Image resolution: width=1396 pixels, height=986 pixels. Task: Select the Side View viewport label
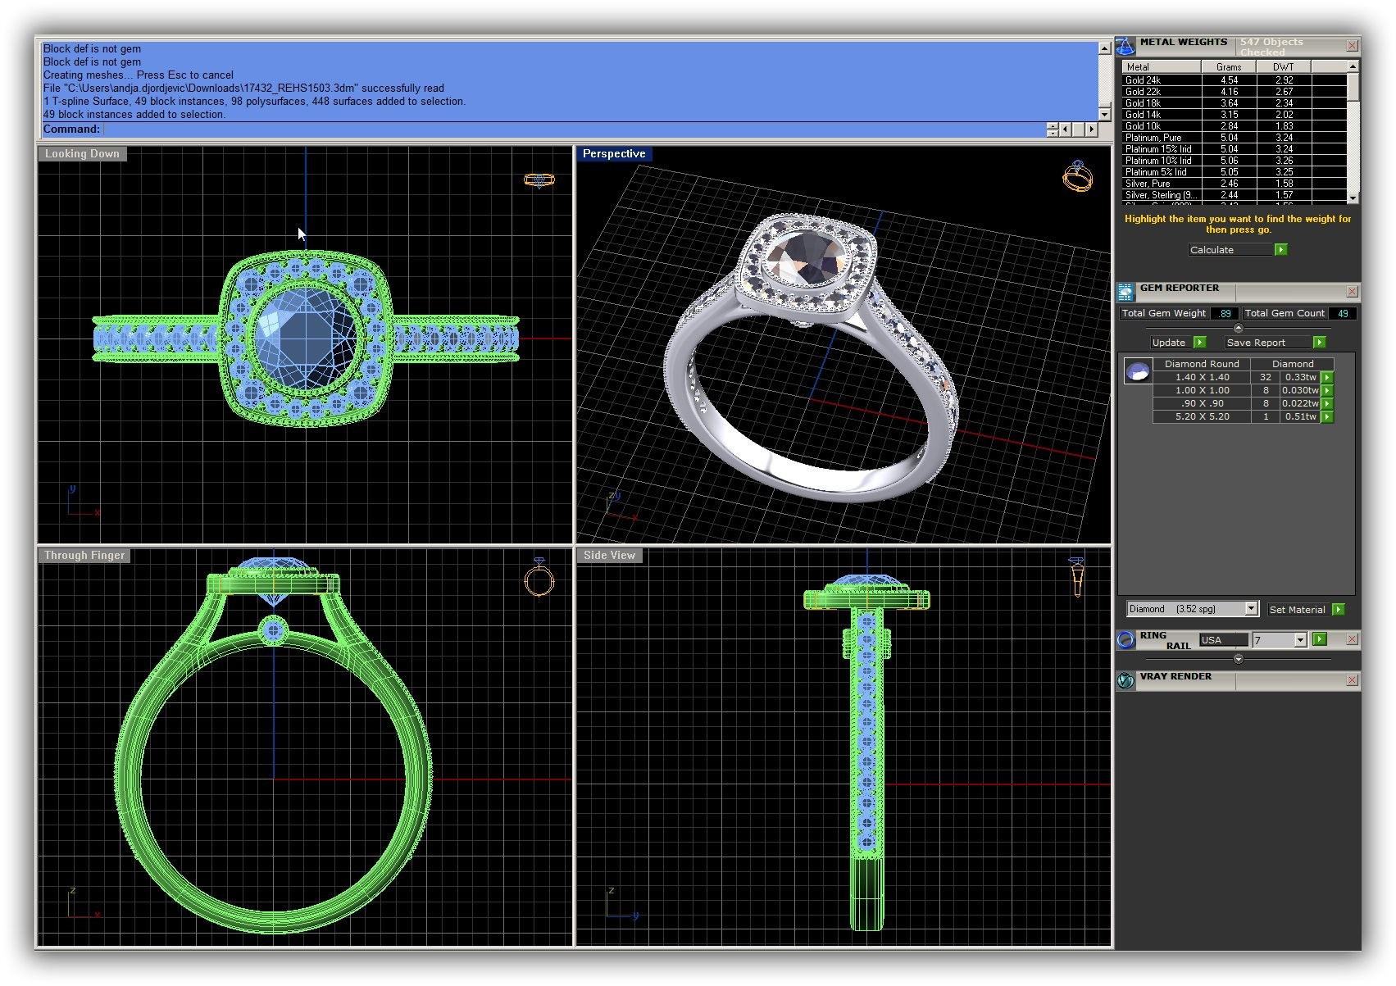click(609, 556)
